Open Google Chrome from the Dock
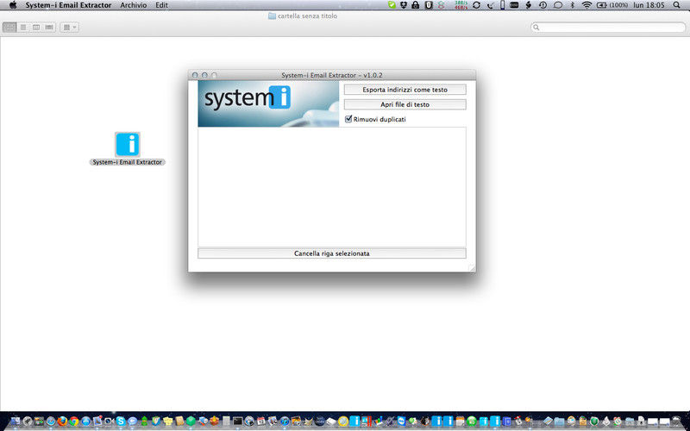The width and height of the screenshot is (690, 431). pos(74,421)
